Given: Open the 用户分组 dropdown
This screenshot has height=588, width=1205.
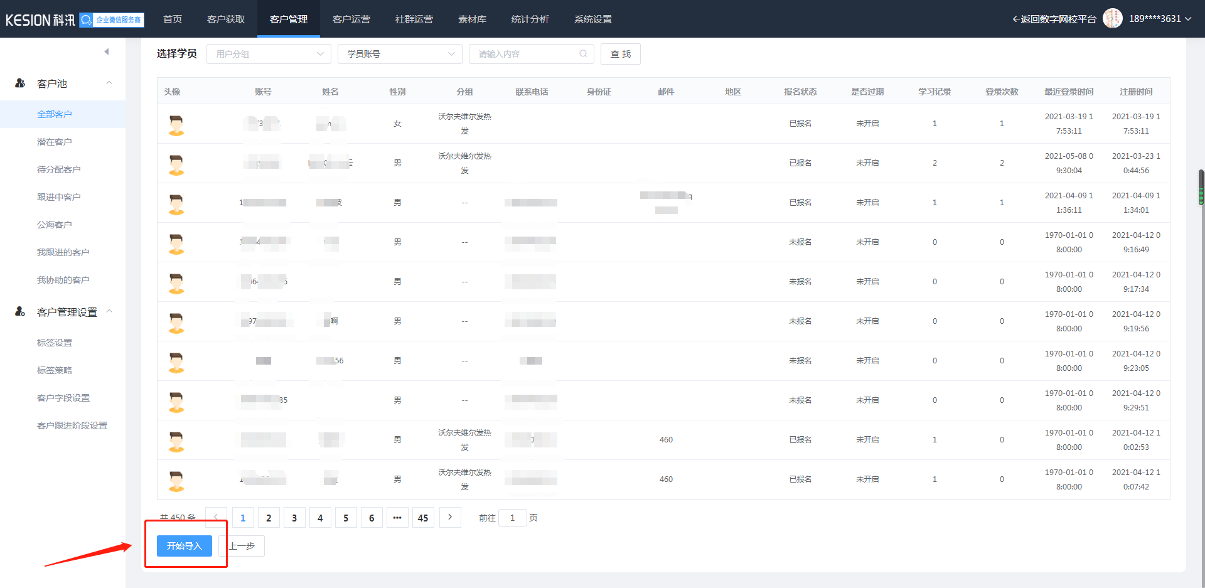Looking at the screenshot, I should (269, 54).
